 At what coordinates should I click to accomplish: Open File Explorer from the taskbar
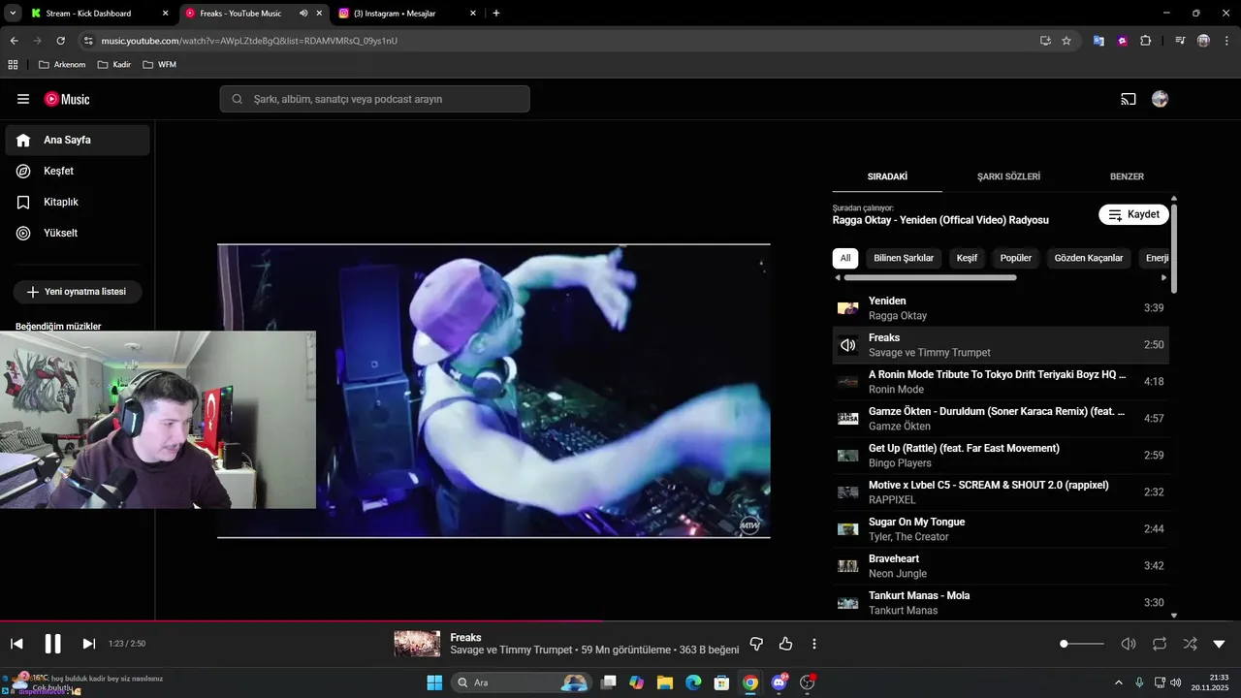(x=665, y=682)
